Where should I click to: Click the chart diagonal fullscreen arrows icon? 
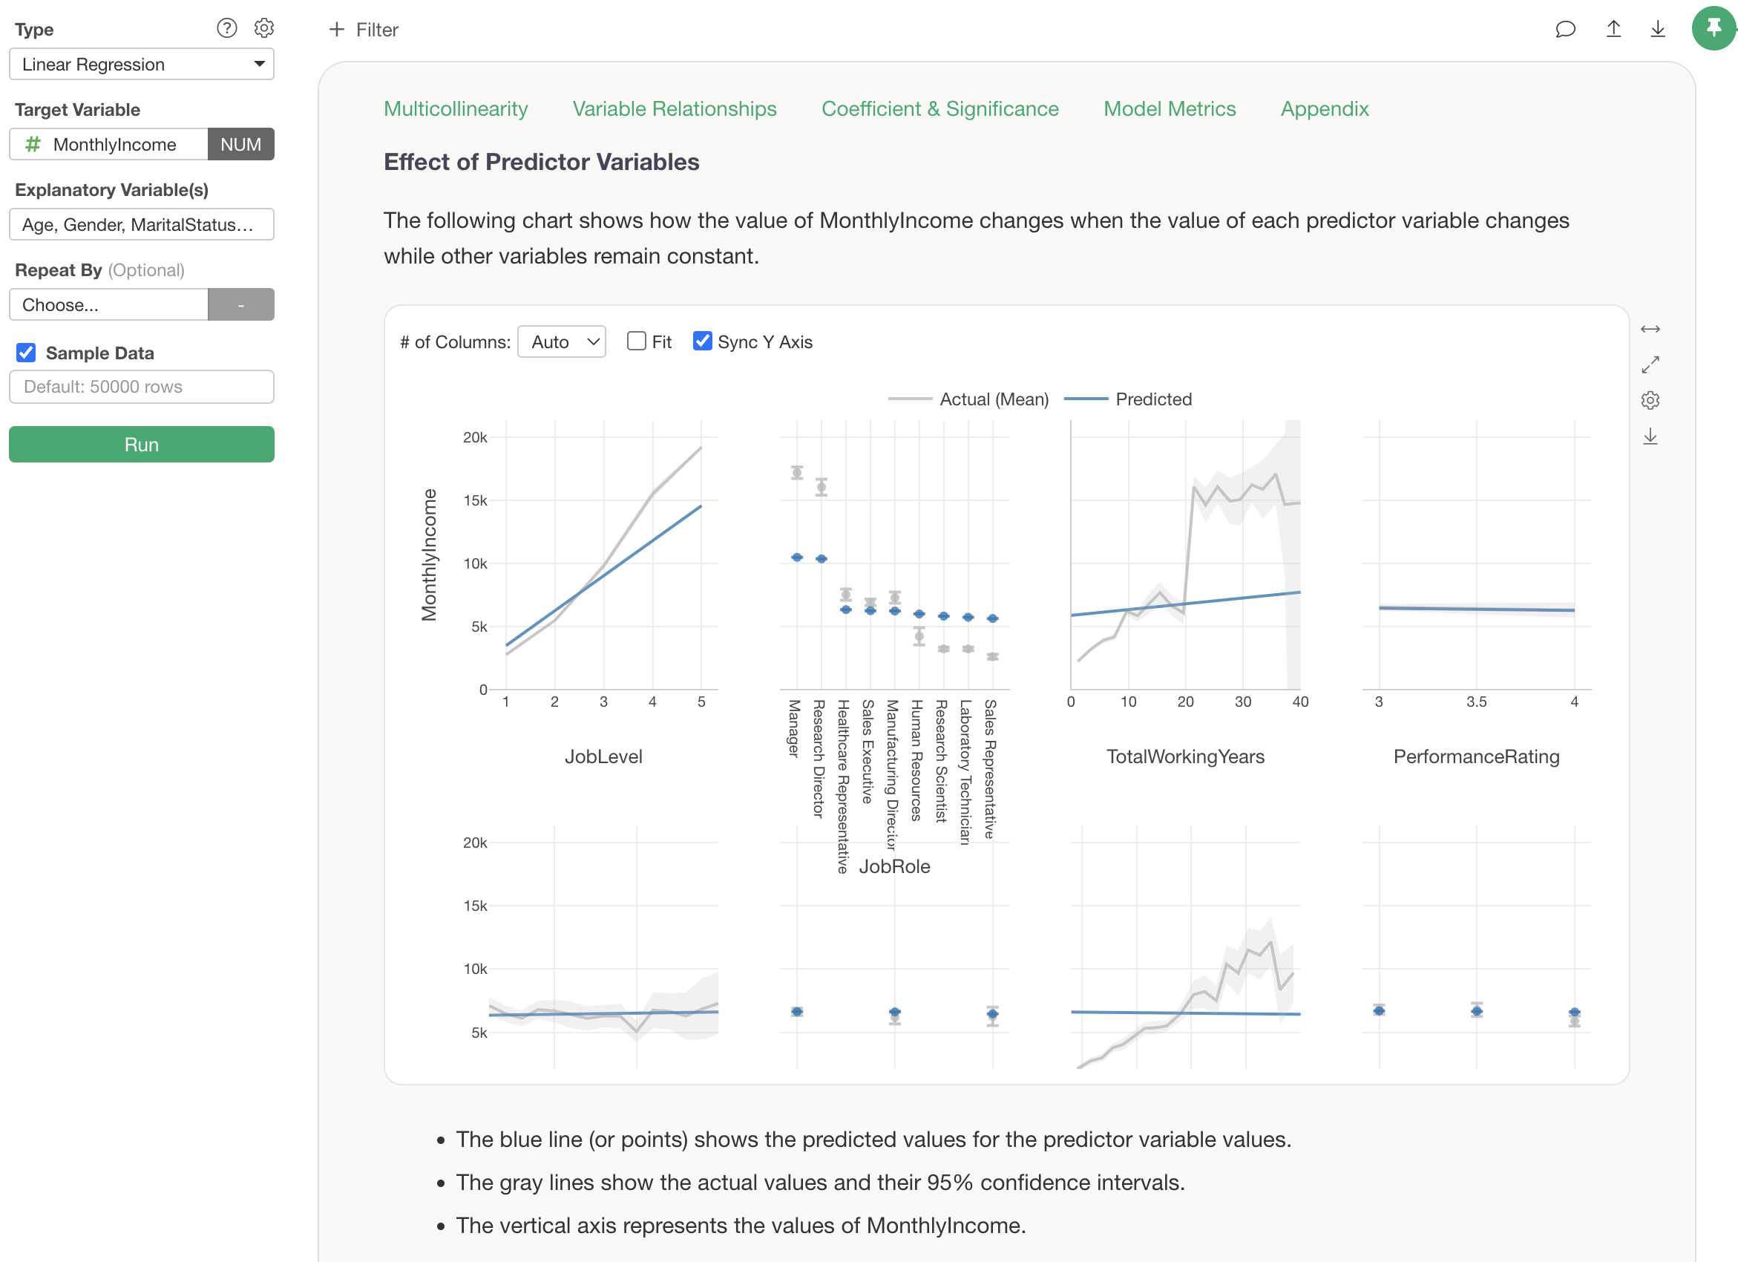click(1650, 365)
